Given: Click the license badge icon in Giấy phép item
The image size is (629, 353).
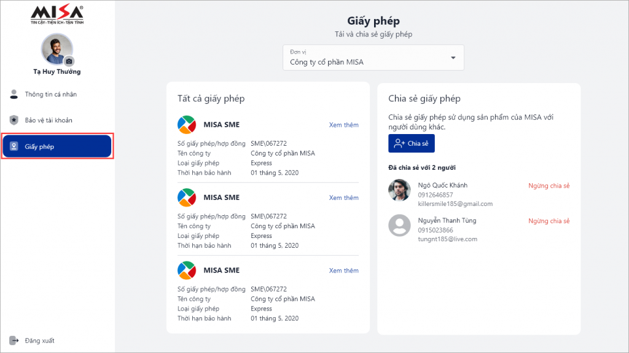Looking at the screenshot, I should pyautogui.click(x=14, y=146).
